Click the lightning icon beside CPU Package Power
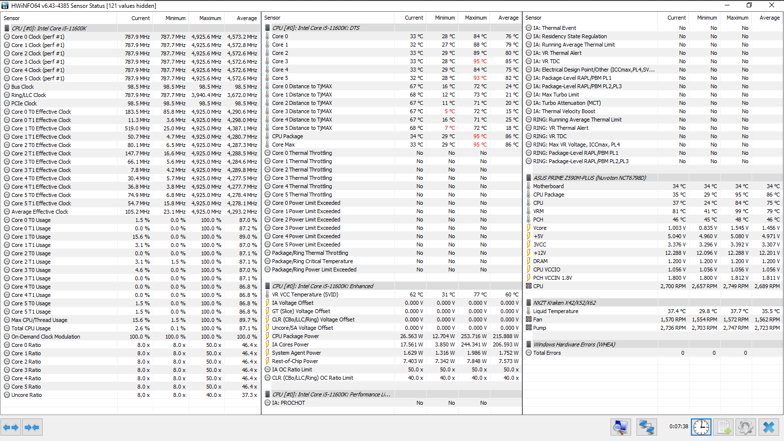 268,336
